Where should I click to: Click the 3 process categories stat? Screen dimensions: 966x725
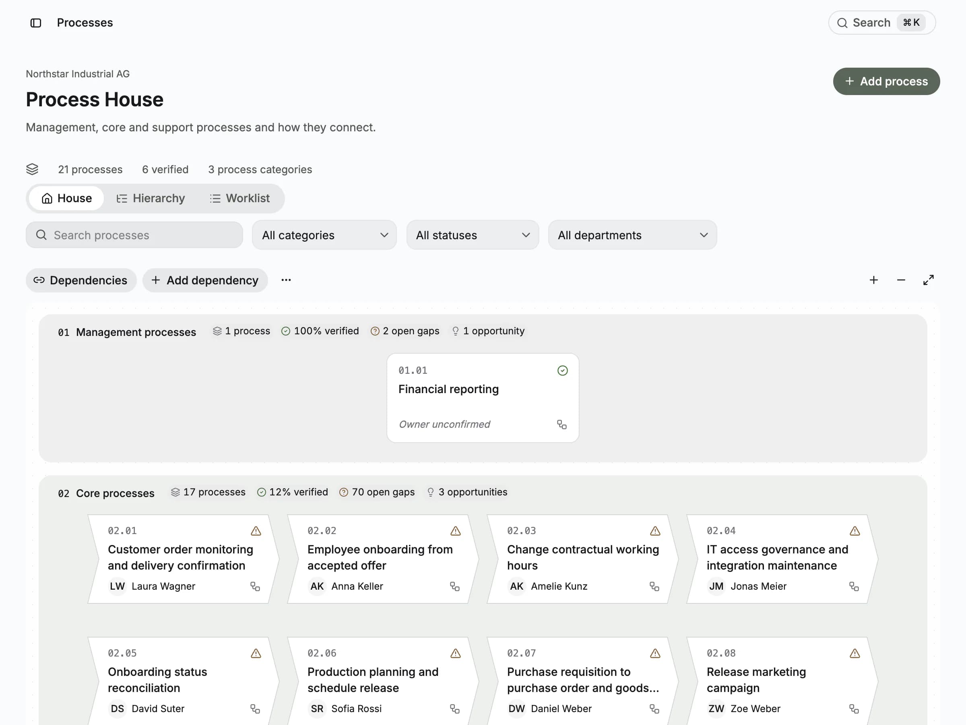260,170
